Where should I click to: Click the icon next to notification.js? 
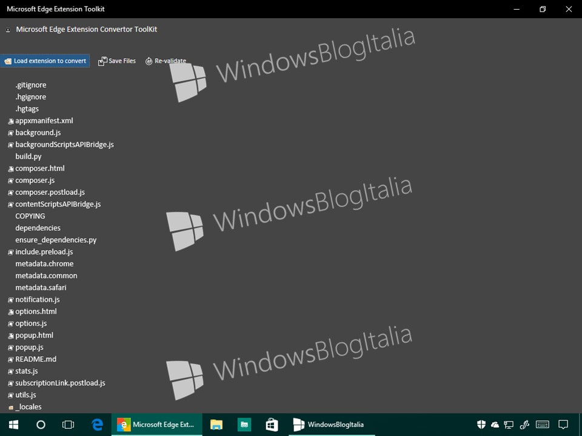[x=11, y=300]
